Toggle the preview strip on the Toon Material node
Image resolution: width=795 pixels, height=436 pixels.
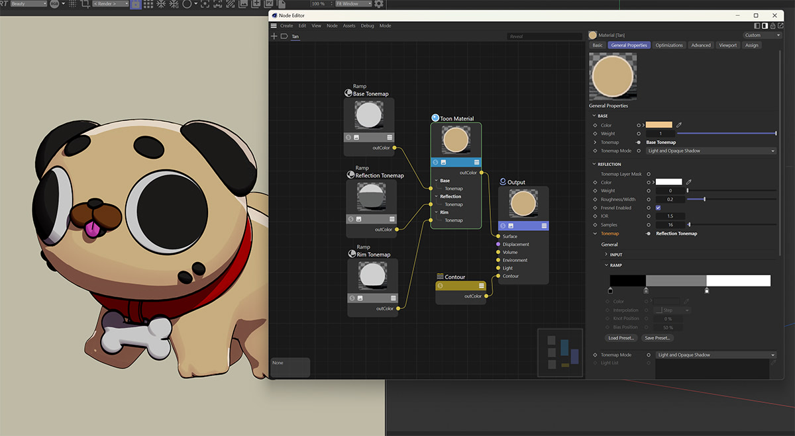(x=456, y=162)
